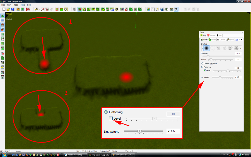
Task: Click the Open folder toolbar icon
Action: point(8,9)
